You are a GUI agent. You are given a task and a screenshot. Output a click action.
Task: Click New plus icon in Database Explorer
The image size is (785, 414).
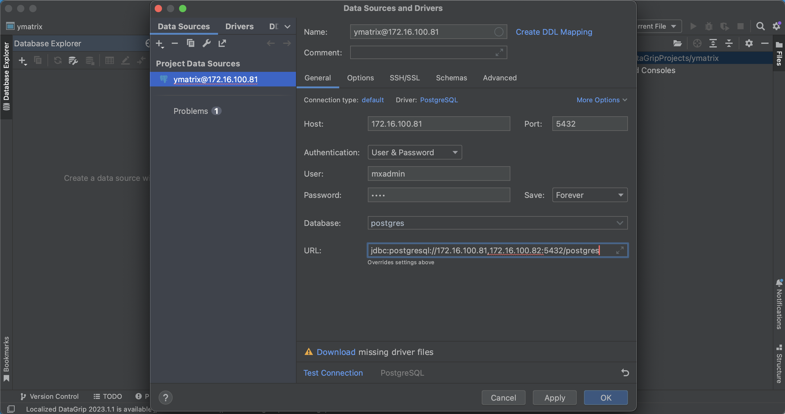coord(23,61)
